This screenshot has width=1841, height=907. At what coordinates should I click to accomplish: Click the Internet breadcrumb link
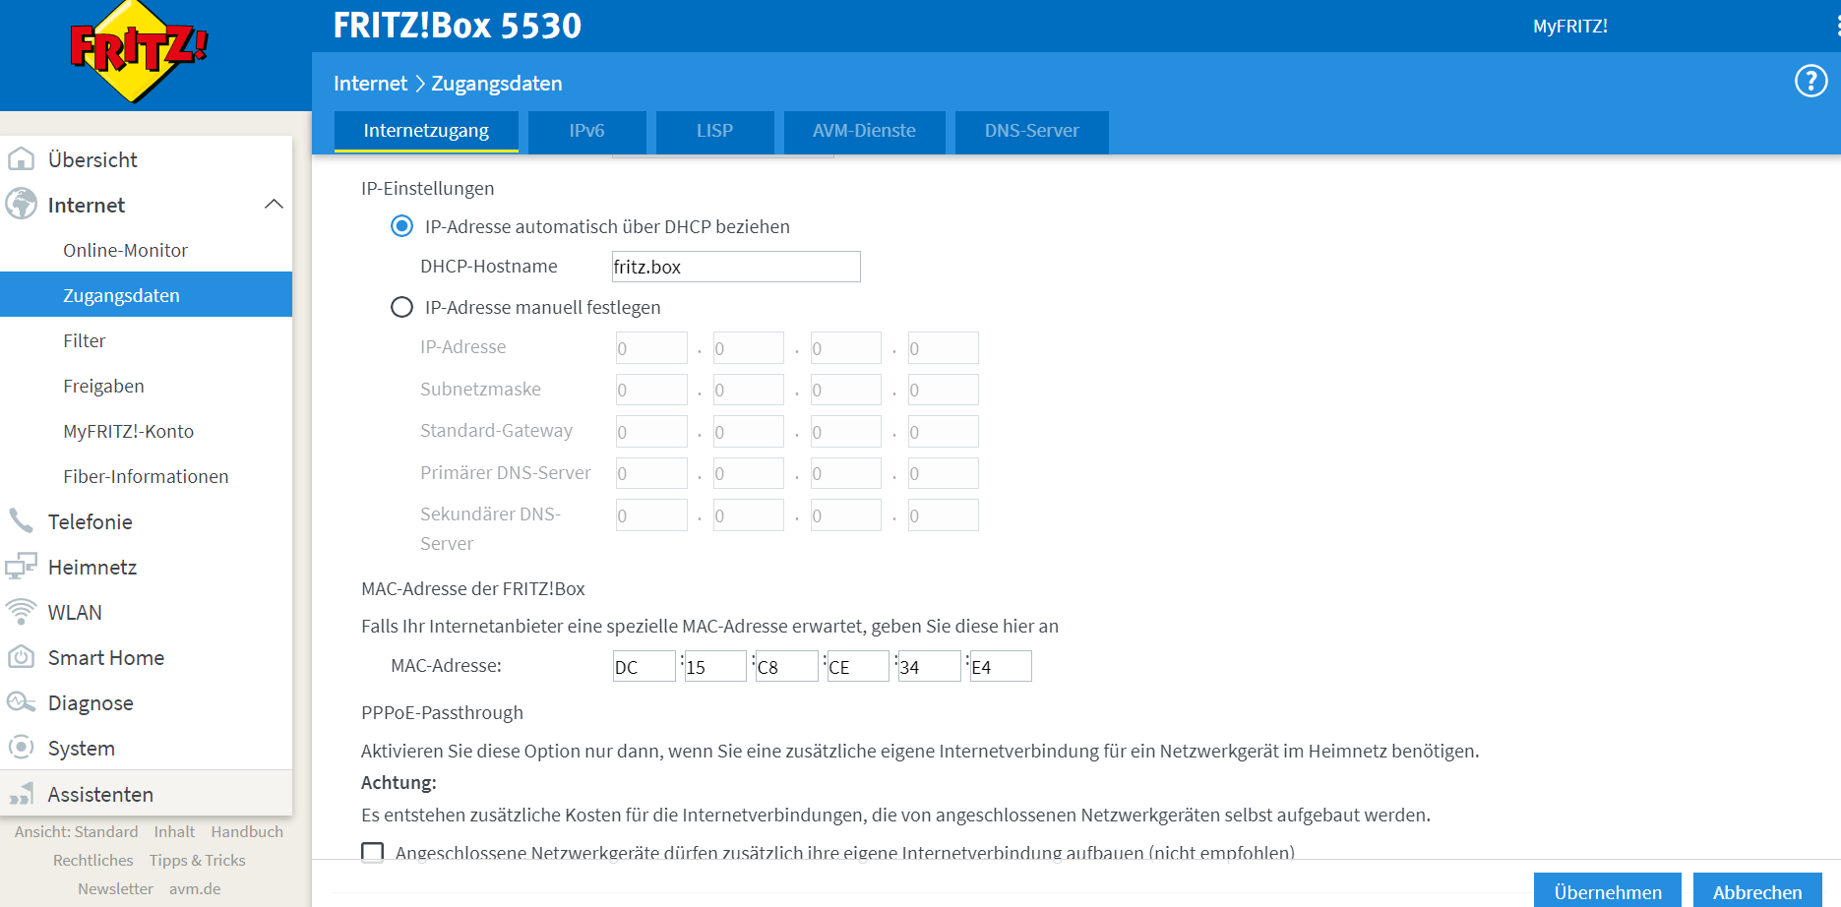pyautogui.click(x=370, y=84)
